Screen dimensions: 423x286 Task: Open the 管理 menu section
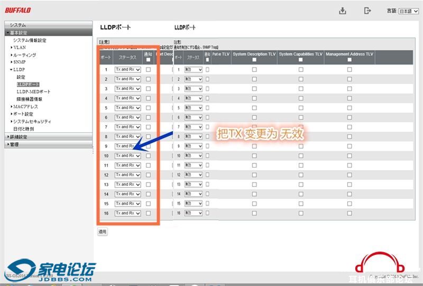click(x=14, y=144)
